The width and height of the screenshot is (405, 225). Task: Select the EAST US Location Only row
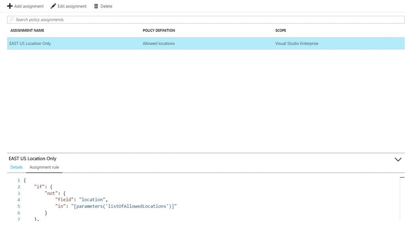point(206,43)
